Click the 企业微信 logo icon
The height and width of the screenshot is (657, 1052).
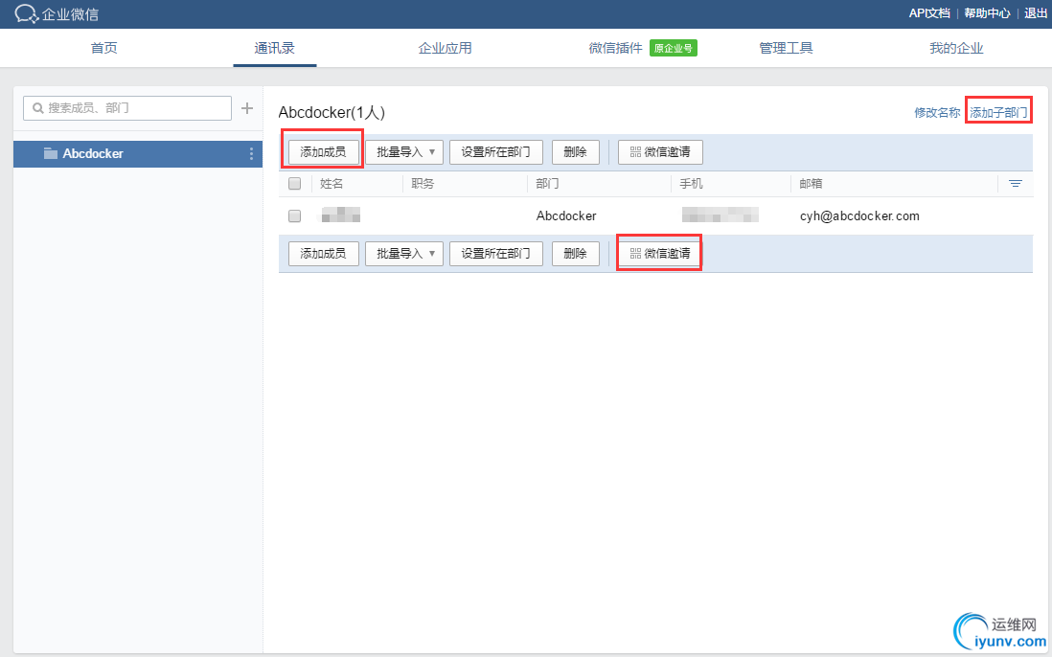27,13
